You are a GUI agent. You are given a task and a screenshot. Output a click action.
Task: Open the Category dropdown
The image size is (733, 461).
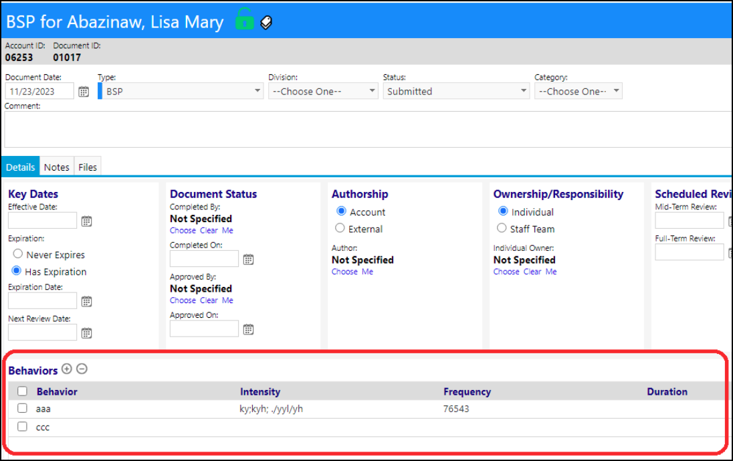tap(579, 91)
